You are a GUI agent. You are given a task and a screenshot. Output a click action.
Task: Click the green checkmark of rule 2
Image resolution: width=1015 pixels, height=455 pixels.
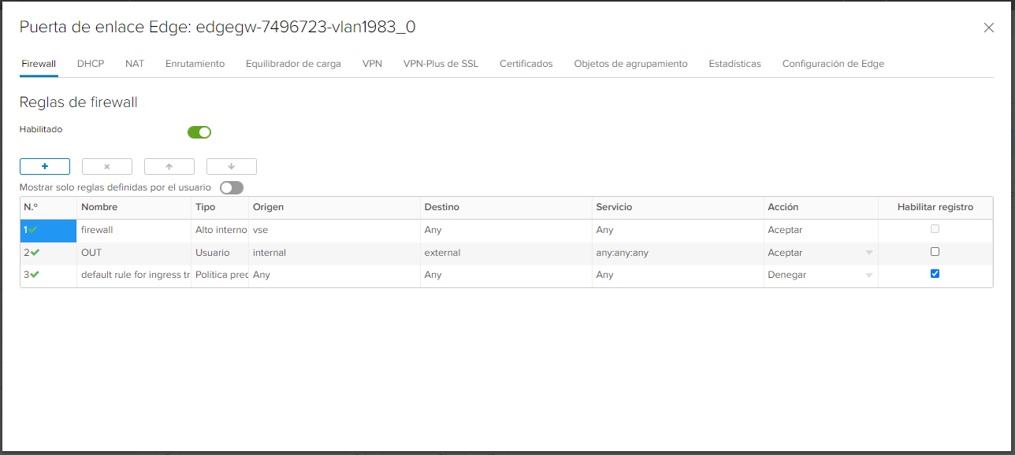(35, 253)
